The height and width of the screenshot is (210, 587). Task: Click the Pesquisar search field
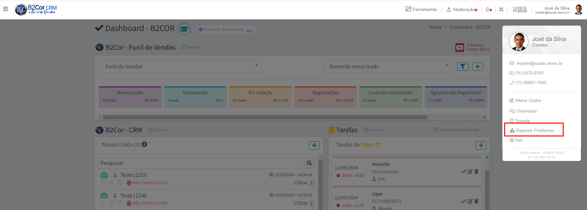[201, 163]
